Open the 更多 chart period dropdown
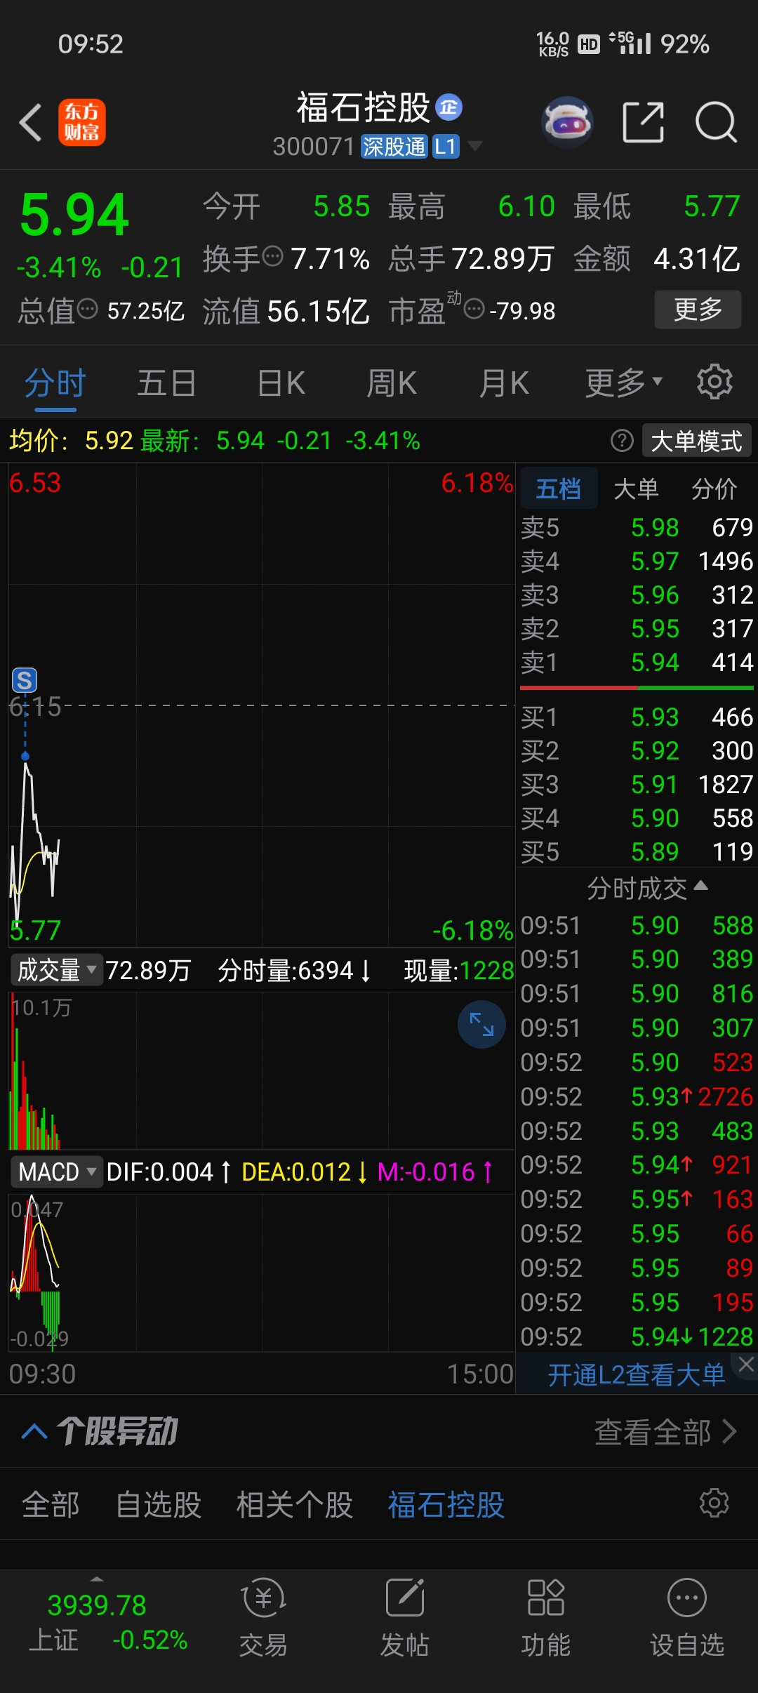This screenshot has height=1693, width=758. pos(624,383)
